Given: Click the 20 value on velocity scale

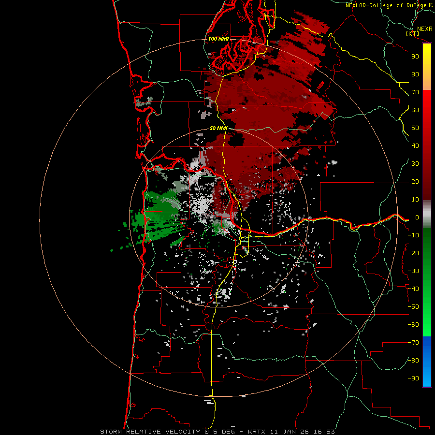Looking at the screenshot, I should (415, 181).
